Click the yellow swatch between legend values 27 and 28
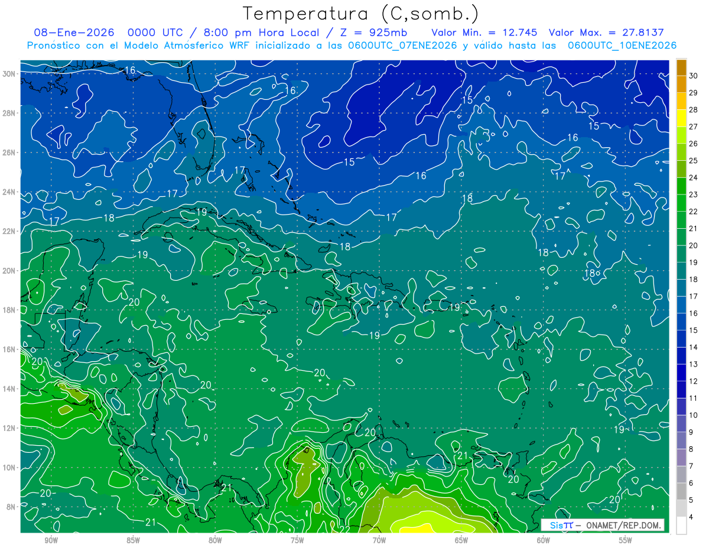 [x=682, y=118]
